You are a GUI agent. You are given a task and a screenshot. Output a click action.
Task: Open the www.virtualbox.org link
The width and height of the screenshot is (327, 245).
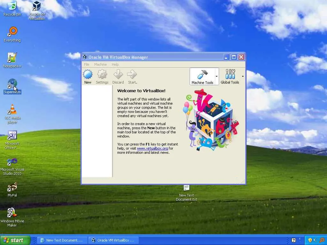[152, 148]
